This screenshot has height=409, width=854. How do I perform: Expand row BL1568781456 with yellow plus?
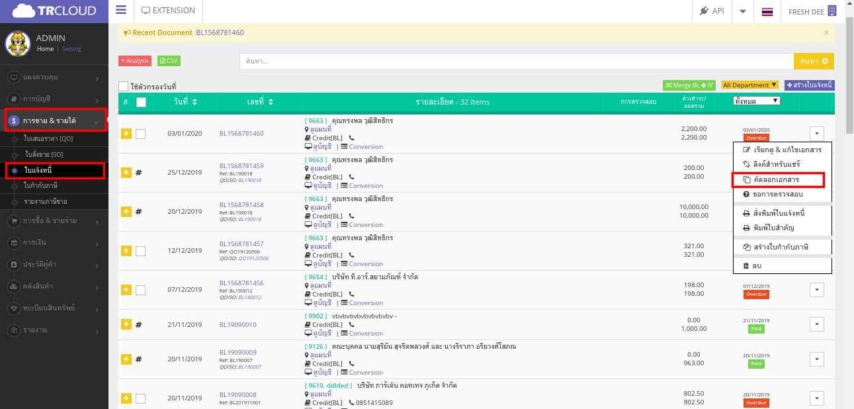pos(126,290)
